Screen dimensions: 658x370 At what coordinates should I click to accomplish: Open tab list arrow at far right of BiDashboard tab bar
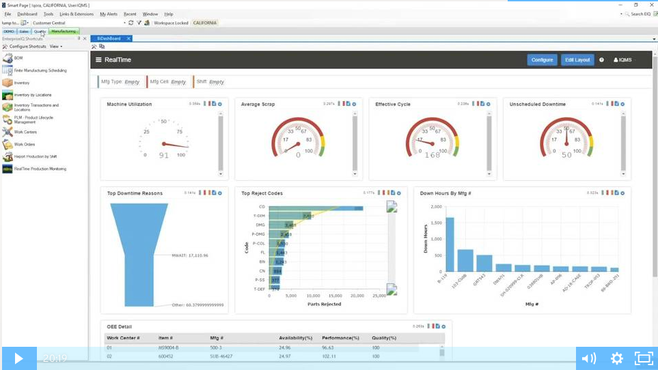[x=654, y=39]
